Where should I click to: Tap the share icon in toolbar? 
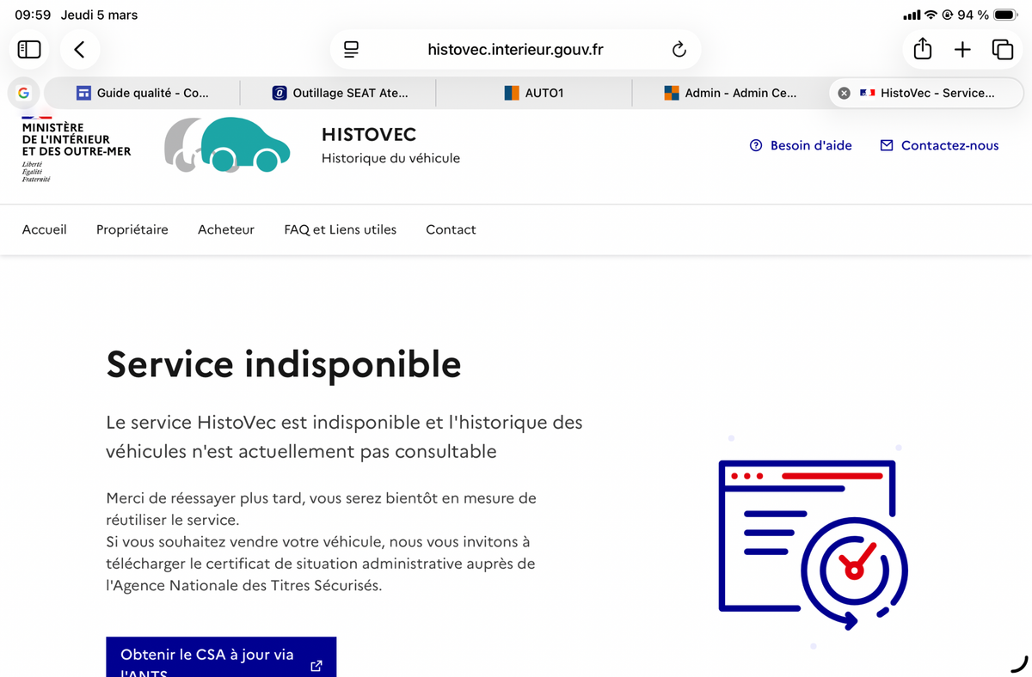tap(922, 50)
